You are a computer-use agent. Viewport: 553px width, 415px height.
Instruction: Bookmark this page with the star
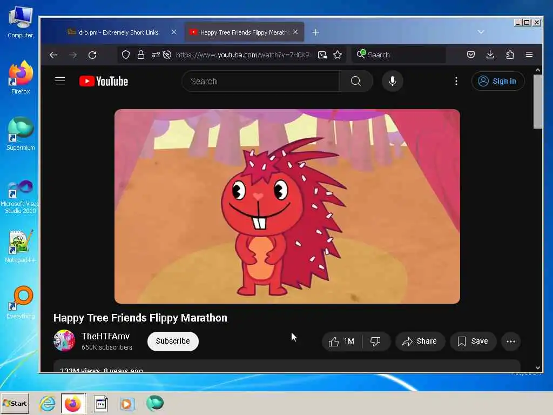pos(338,55)
